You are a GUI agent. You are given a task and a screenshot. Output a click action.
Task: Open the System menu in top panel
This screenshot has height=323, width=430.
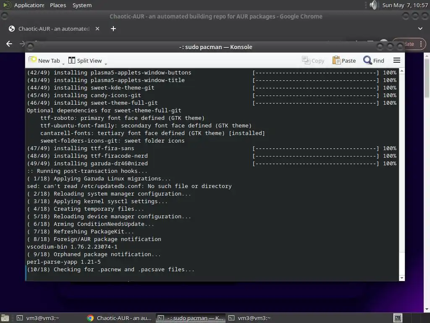tap(82, 5)
